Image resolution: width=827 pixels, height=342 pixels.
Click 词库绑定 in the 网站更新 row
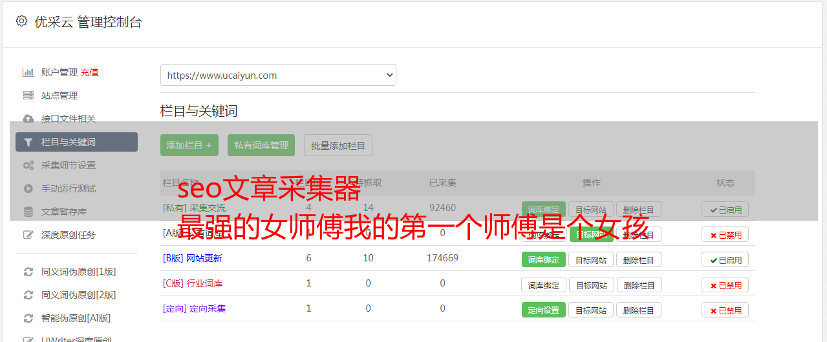(544, 259)
